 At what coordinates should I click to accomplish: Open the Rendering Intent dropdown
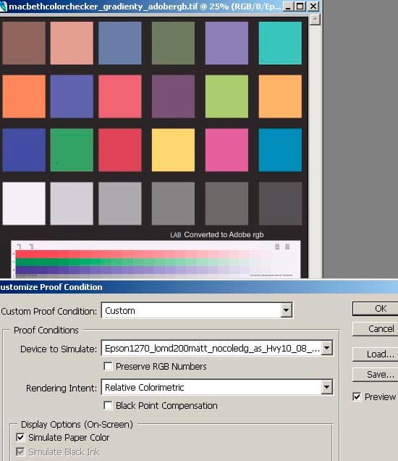(326, 387)
